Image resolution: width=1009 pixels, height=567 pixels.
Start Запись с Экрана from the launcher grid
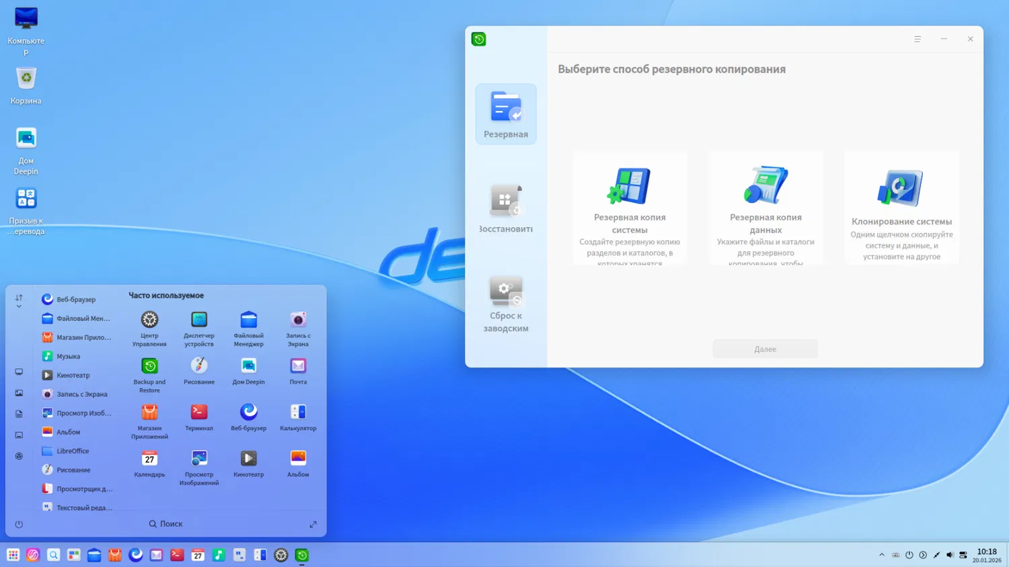(x=298, y=329)
